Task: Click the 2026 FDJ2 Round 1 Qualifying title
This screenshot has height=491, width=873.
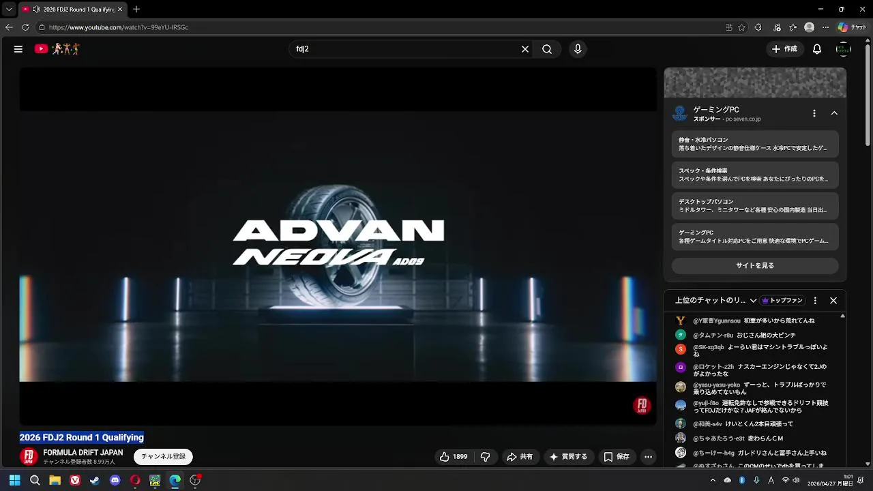Action: point(82,438)
